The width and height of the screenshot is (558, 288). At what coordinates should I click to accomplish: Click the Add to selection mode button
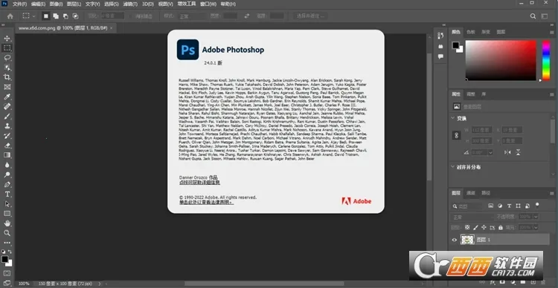point(56,16)
